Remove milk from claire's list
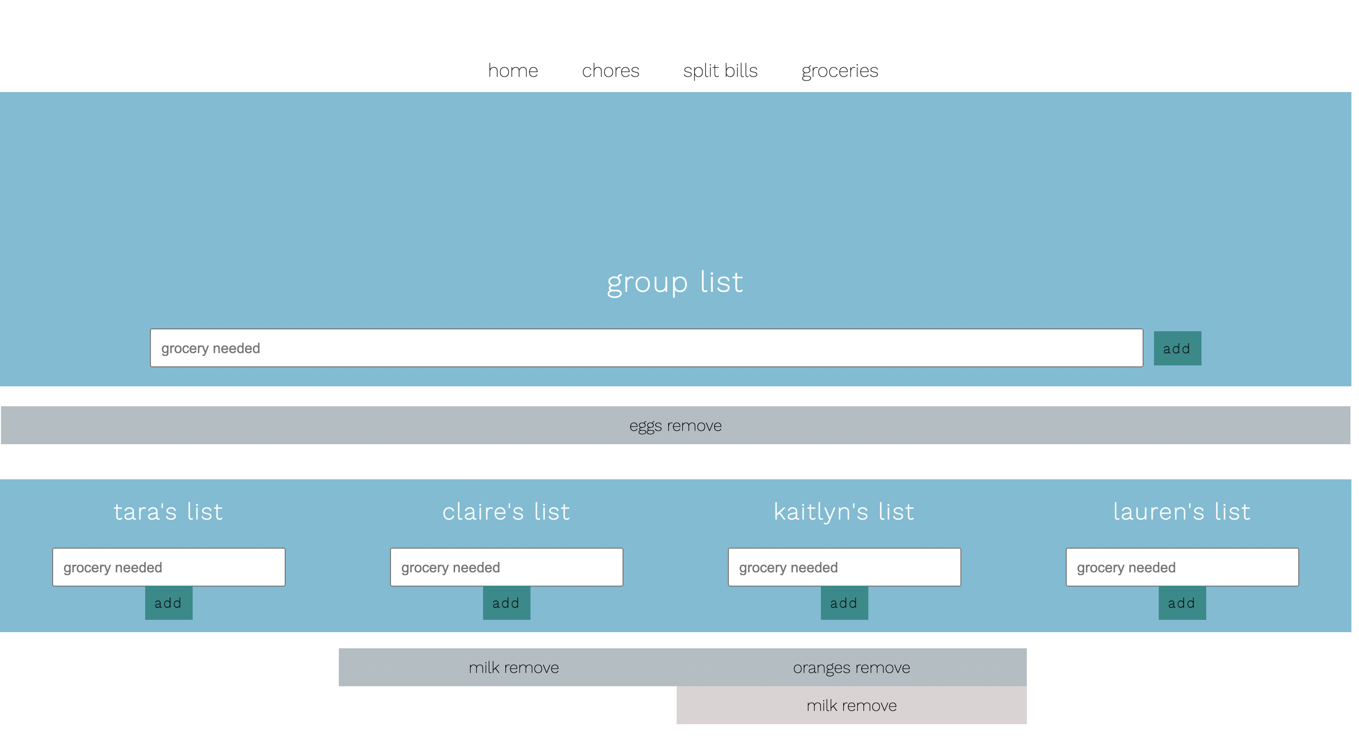 531,668
